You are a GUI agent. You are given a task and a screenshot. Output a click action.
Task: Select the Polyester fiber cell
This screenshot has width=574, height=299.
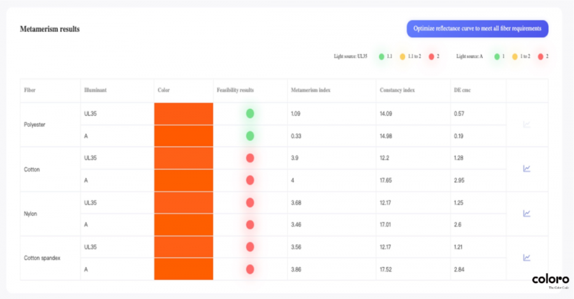50,125
